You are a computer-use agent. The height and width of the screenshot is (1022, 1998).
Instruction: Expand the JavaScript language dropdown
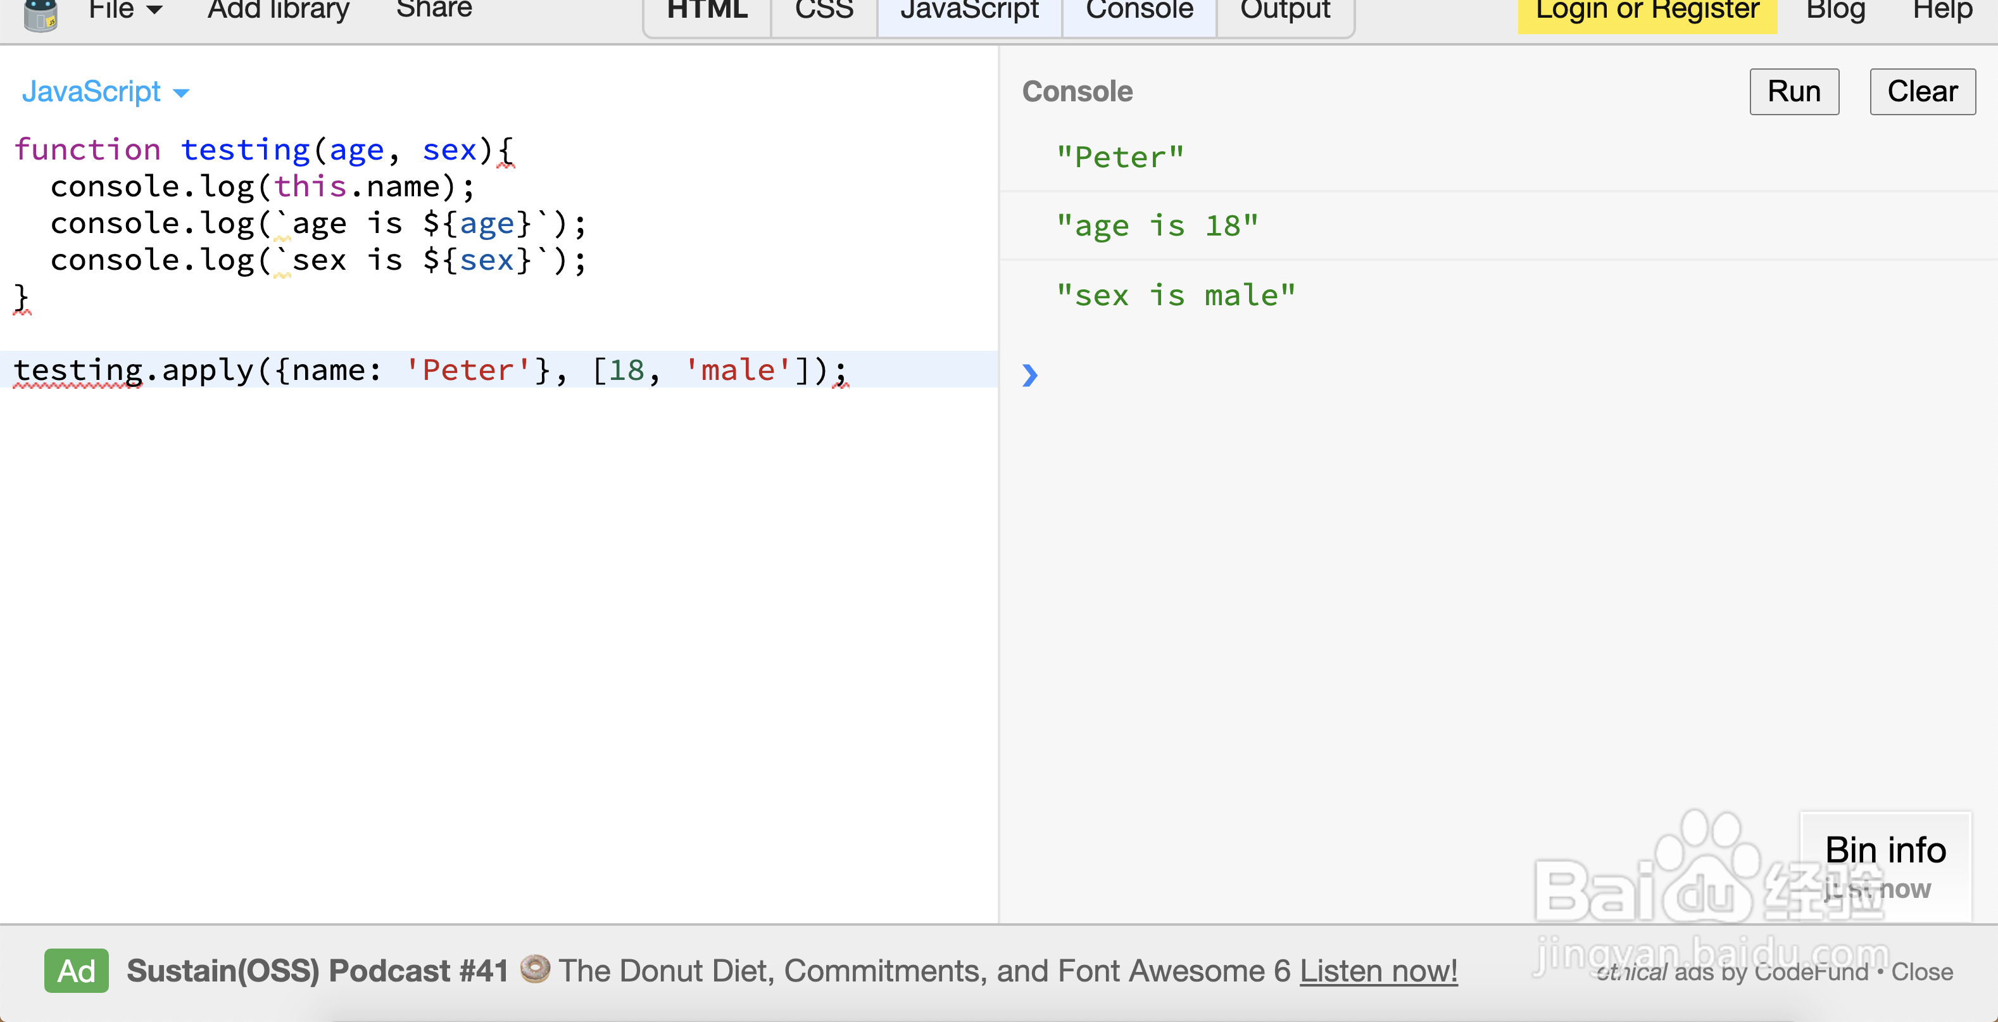(x=104, y=92)
